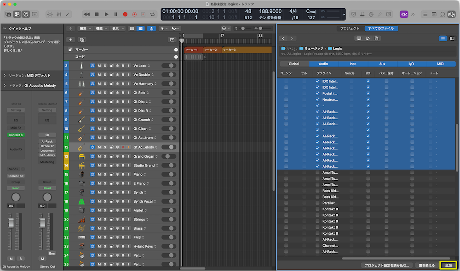This screenshot has width=460, height=271.
Task: Open the Kontakt 8 instrument slot
Action: pyautogui.click(x=16, y=135)
